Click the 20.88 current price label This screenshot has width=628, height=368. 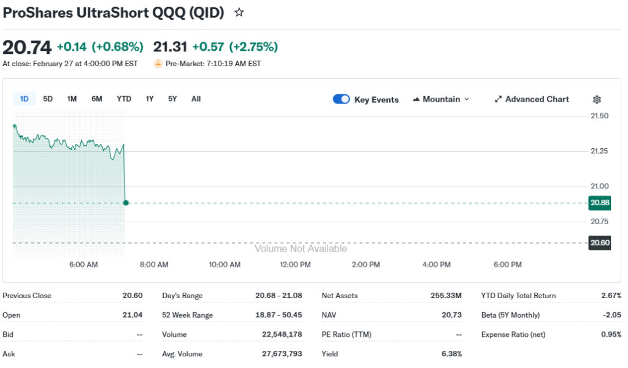[x=599, y=203]
